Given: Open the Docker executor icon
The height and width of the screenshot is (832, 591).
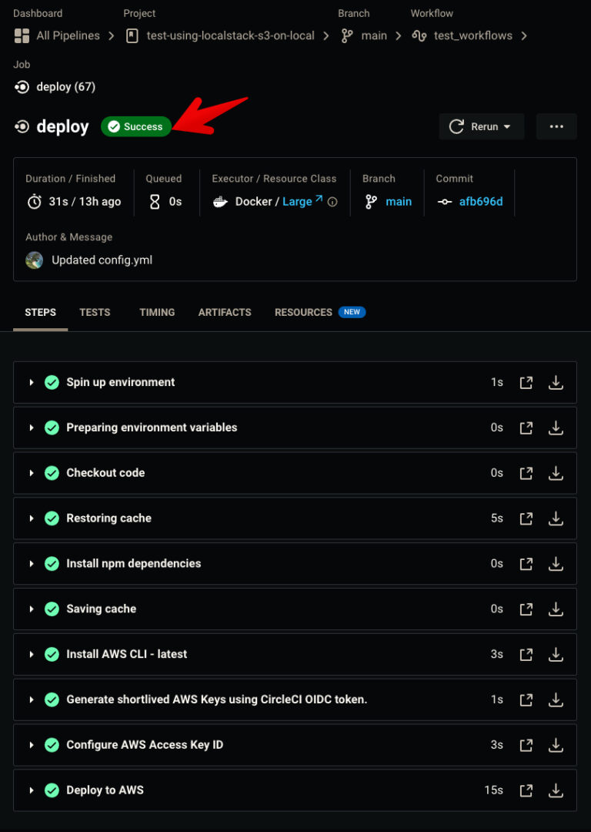Looking at the screenshot, I should click(x=220, y=201).
